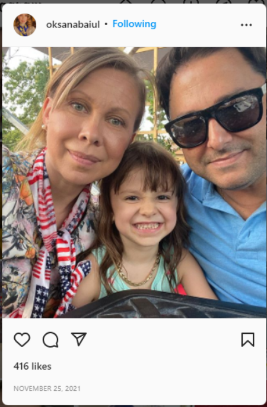Click the American flag scarf in the photo

click(x=58, y=234)
